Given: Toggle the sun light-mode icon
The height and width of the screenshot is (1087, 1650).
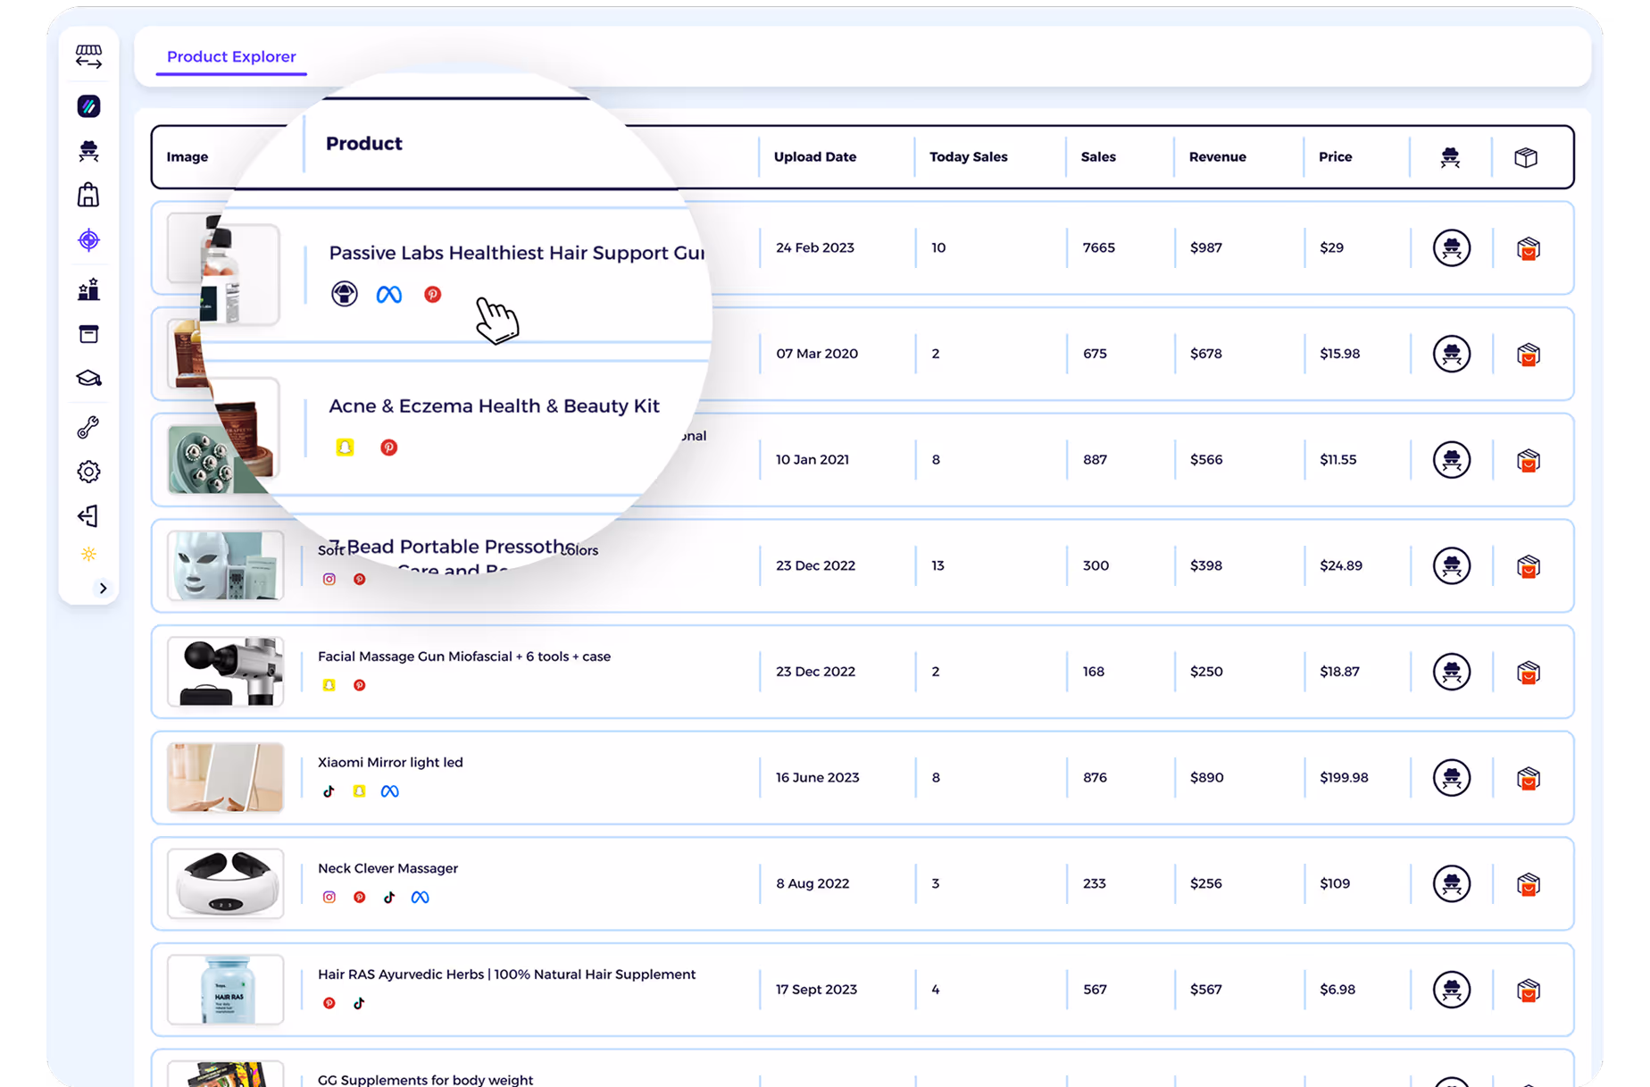Looking at the screenshot, I should point(88,555).
